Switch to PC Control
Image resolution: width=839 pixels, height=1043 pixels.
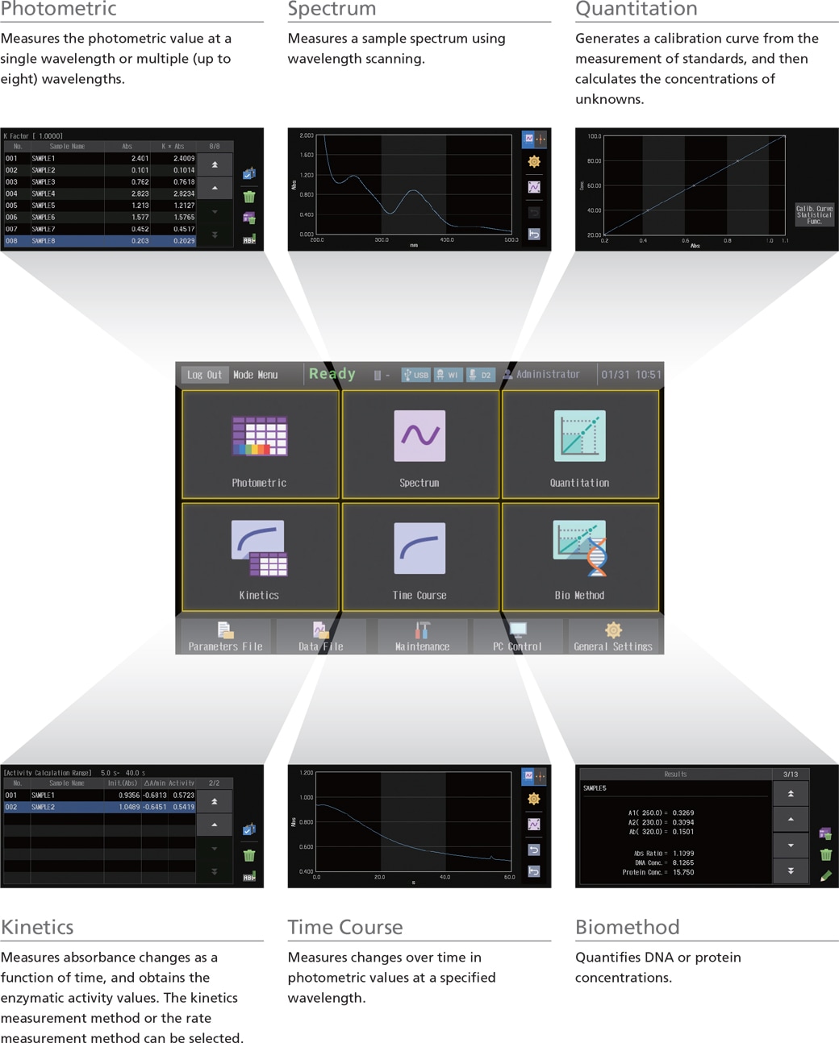coord(517,637)
